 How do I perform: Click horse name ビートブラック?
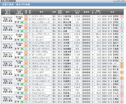point(39,55)
